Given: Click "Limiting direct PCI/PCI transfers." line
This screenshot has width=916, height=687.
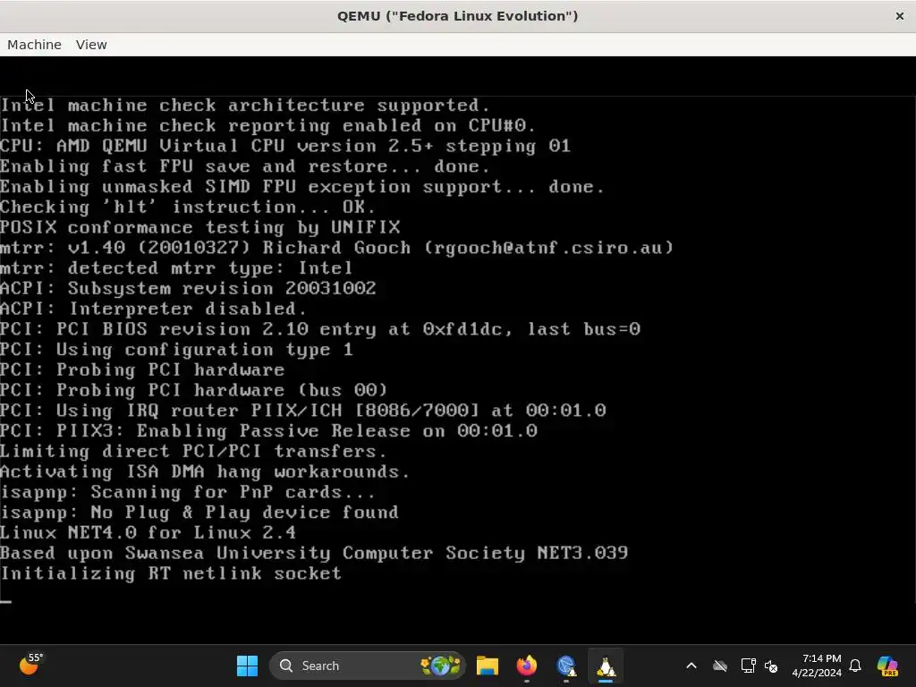Looking at the screenshot, I should tap(193, 451).
